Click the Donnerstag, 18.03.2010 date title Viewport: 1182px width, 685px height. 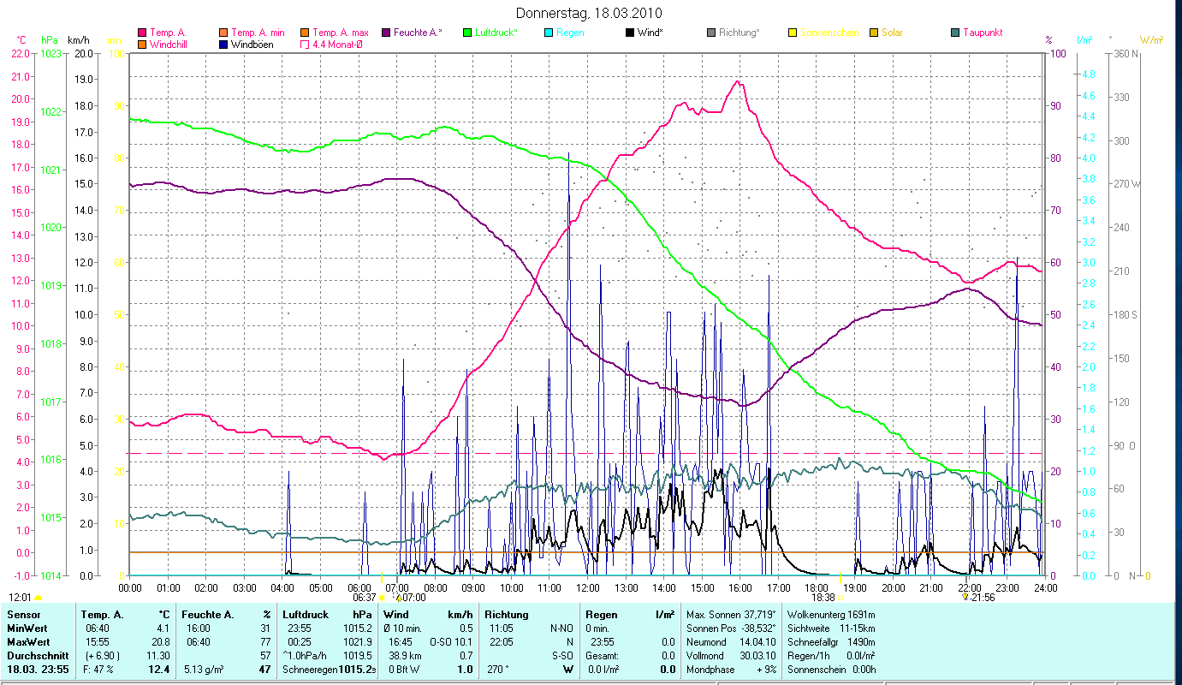(x=590, y=14)
